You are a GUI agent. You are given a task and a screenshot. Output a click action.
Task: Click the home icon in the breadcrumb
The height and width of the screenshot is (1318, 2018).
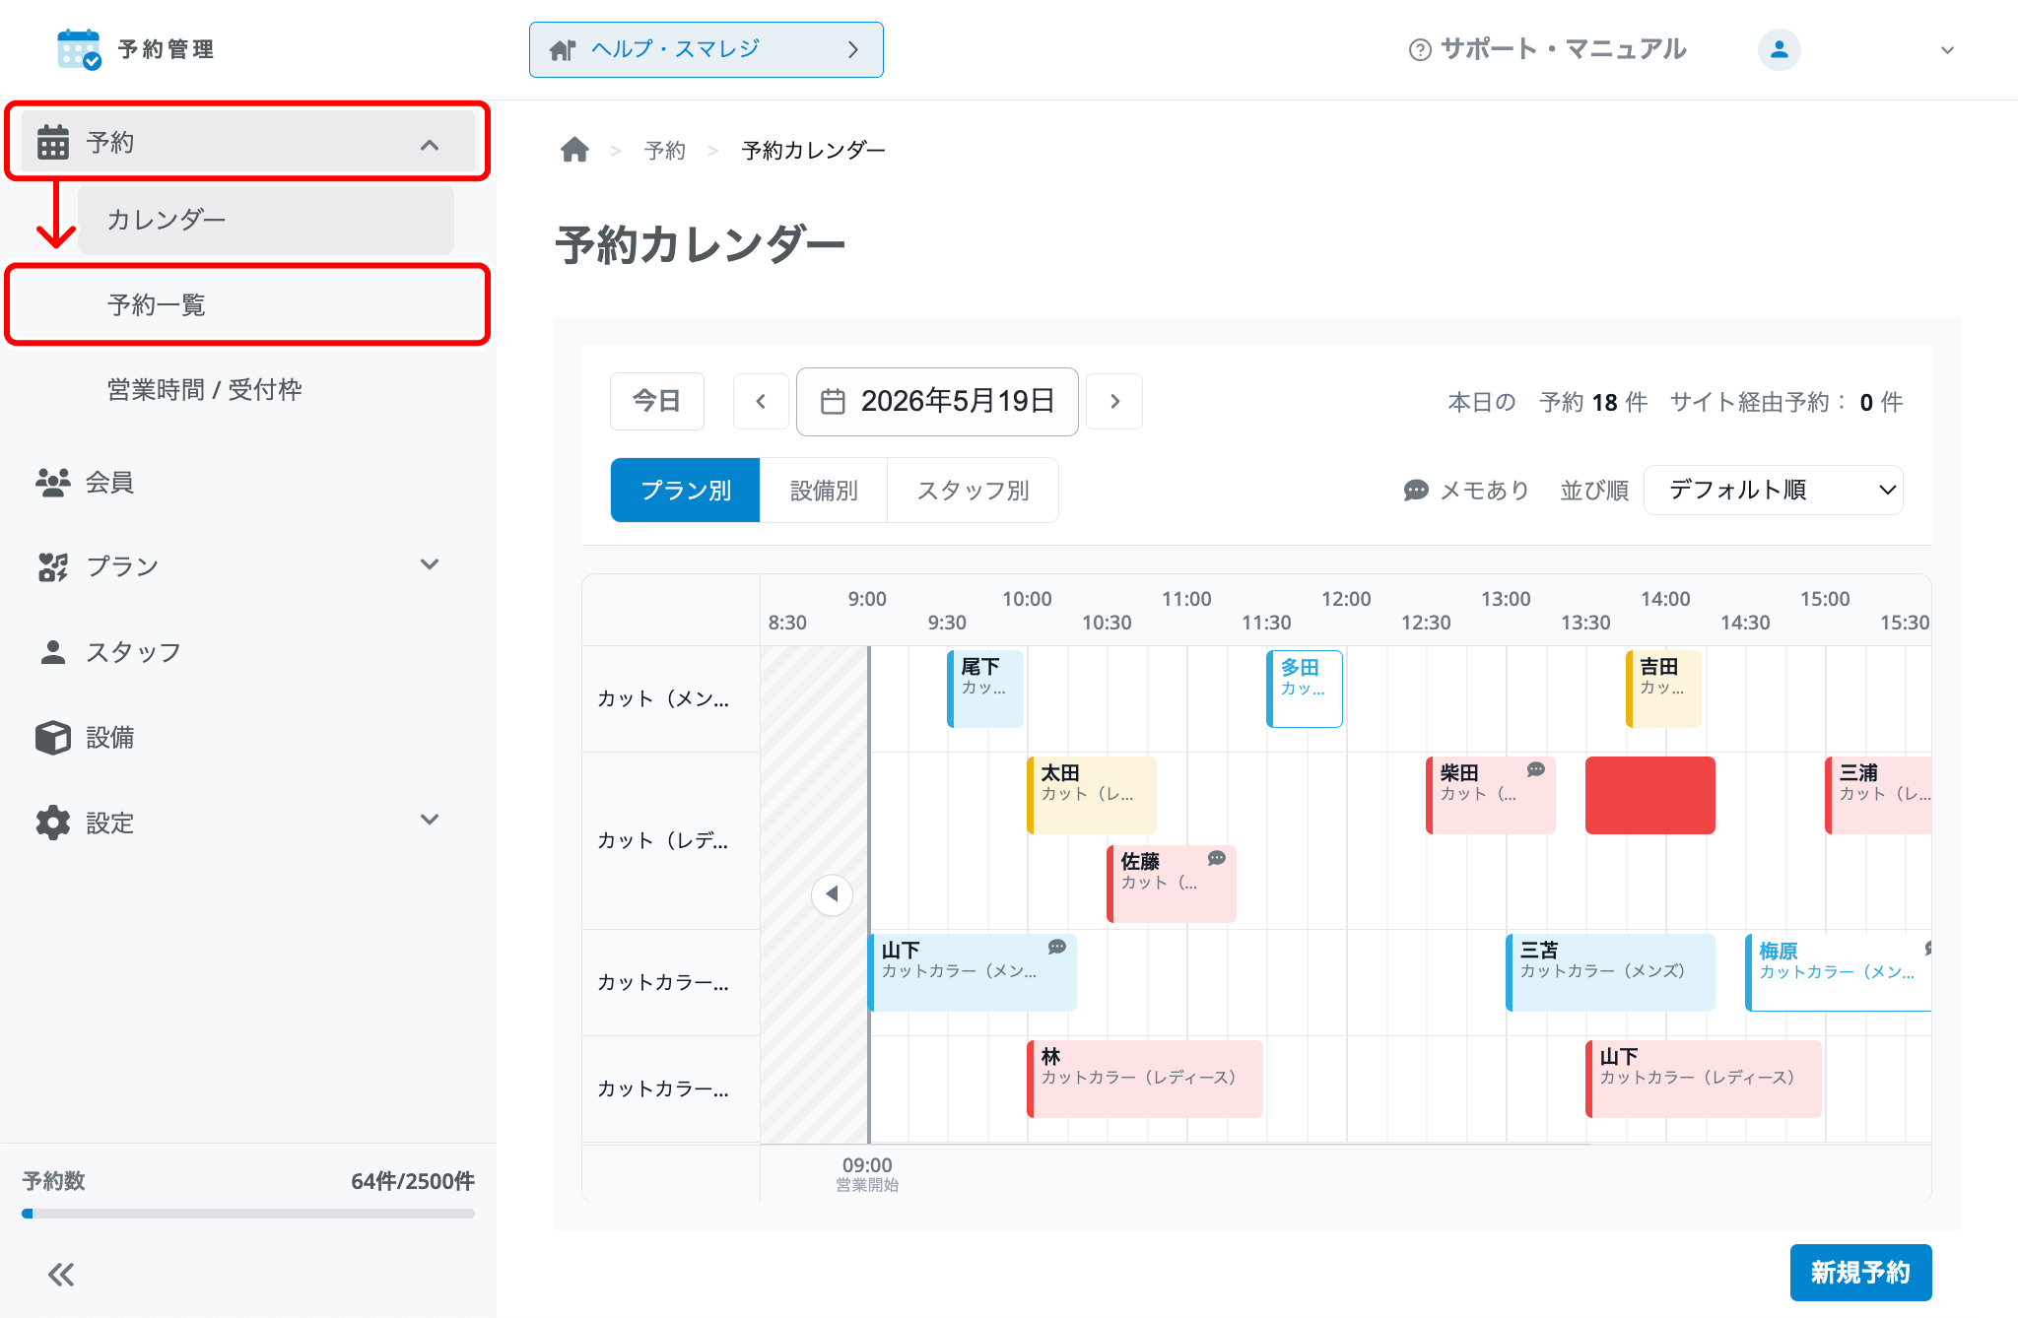pyautogui.click(x=574, y=150)
